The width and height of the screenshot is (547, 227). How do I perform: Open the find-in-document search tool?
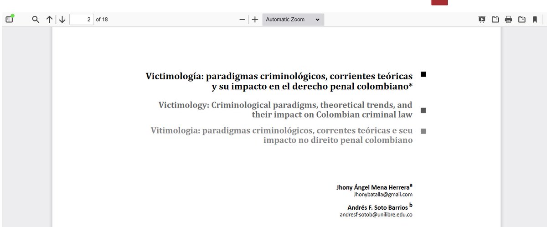(36, 20)
